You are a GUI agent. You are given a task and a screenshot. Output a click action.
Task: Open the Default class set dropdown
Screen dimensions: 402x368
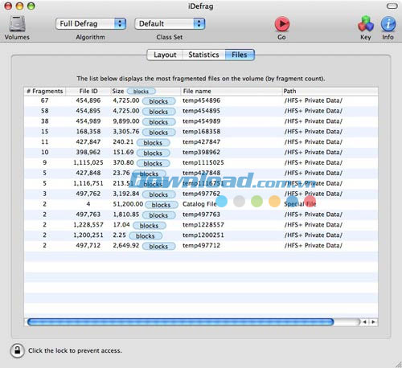pyautogui.click(x=170, y=23)
